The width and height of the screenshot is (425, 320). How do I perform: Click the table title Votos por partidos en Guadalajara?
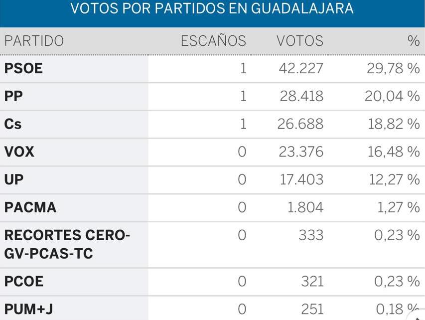click(212, 9)
